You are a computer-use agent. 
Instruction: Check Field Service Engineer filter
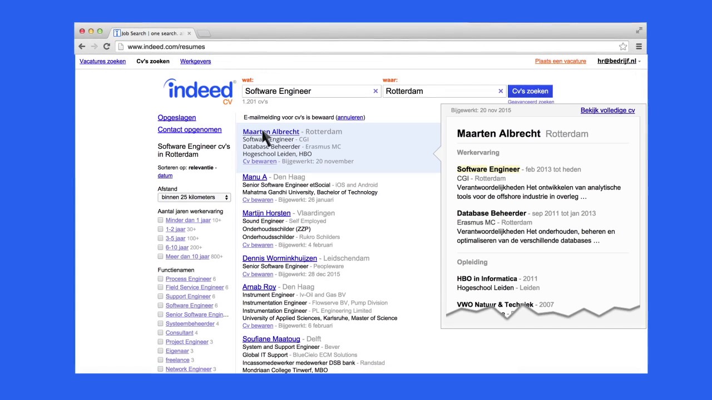coord(160,287)
